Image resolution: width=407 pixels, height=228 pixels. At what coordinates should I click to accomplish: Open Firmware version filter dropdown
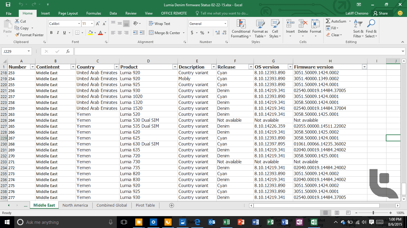tap(364, 67)
